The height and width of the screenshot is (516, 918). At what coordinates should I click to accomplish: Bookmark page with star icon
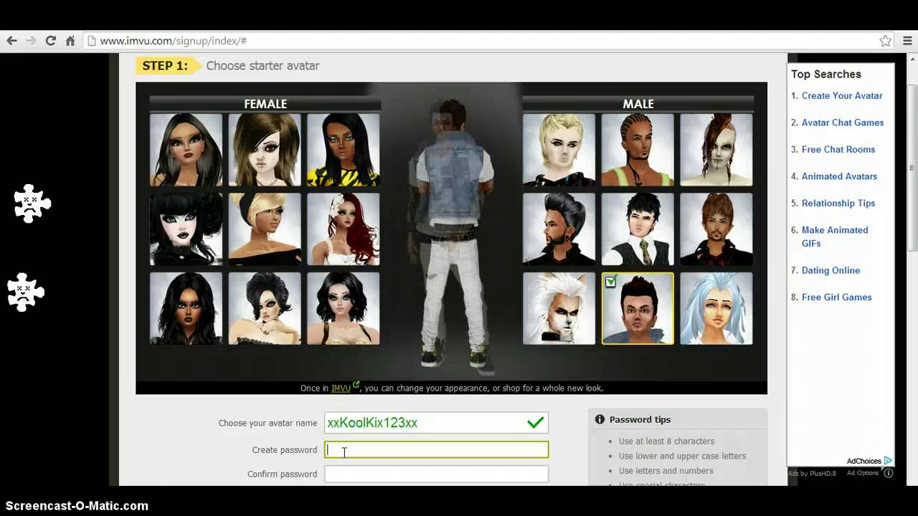coord(886,41)
